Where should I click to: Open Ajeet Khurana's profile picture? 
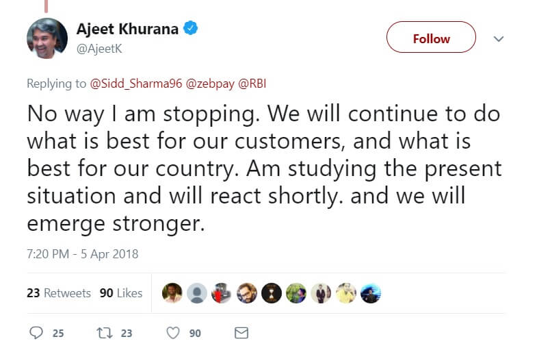47,38
